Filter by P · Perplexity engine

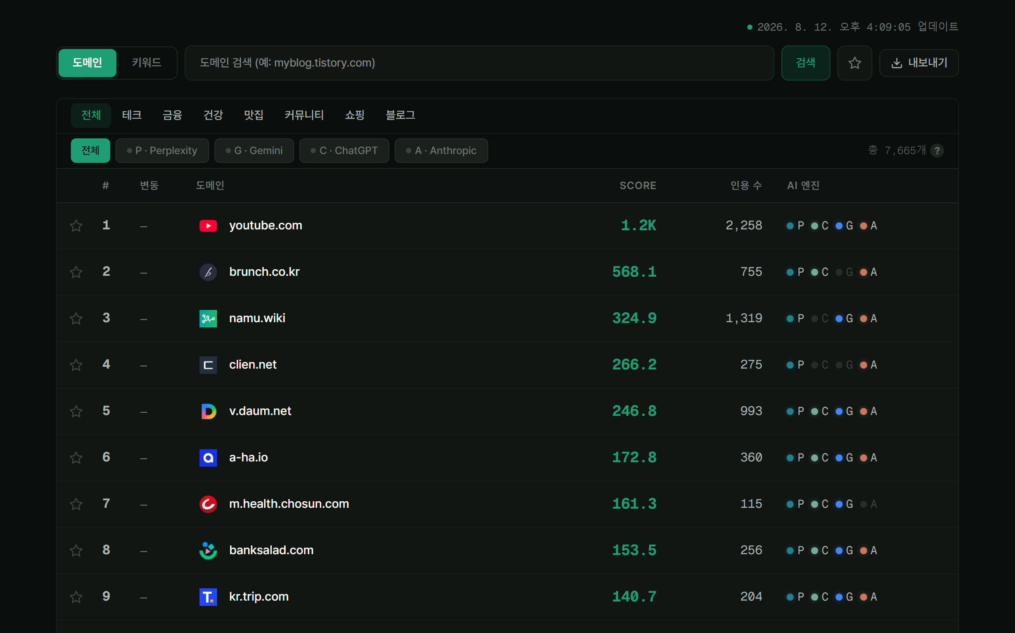point(162,151)
